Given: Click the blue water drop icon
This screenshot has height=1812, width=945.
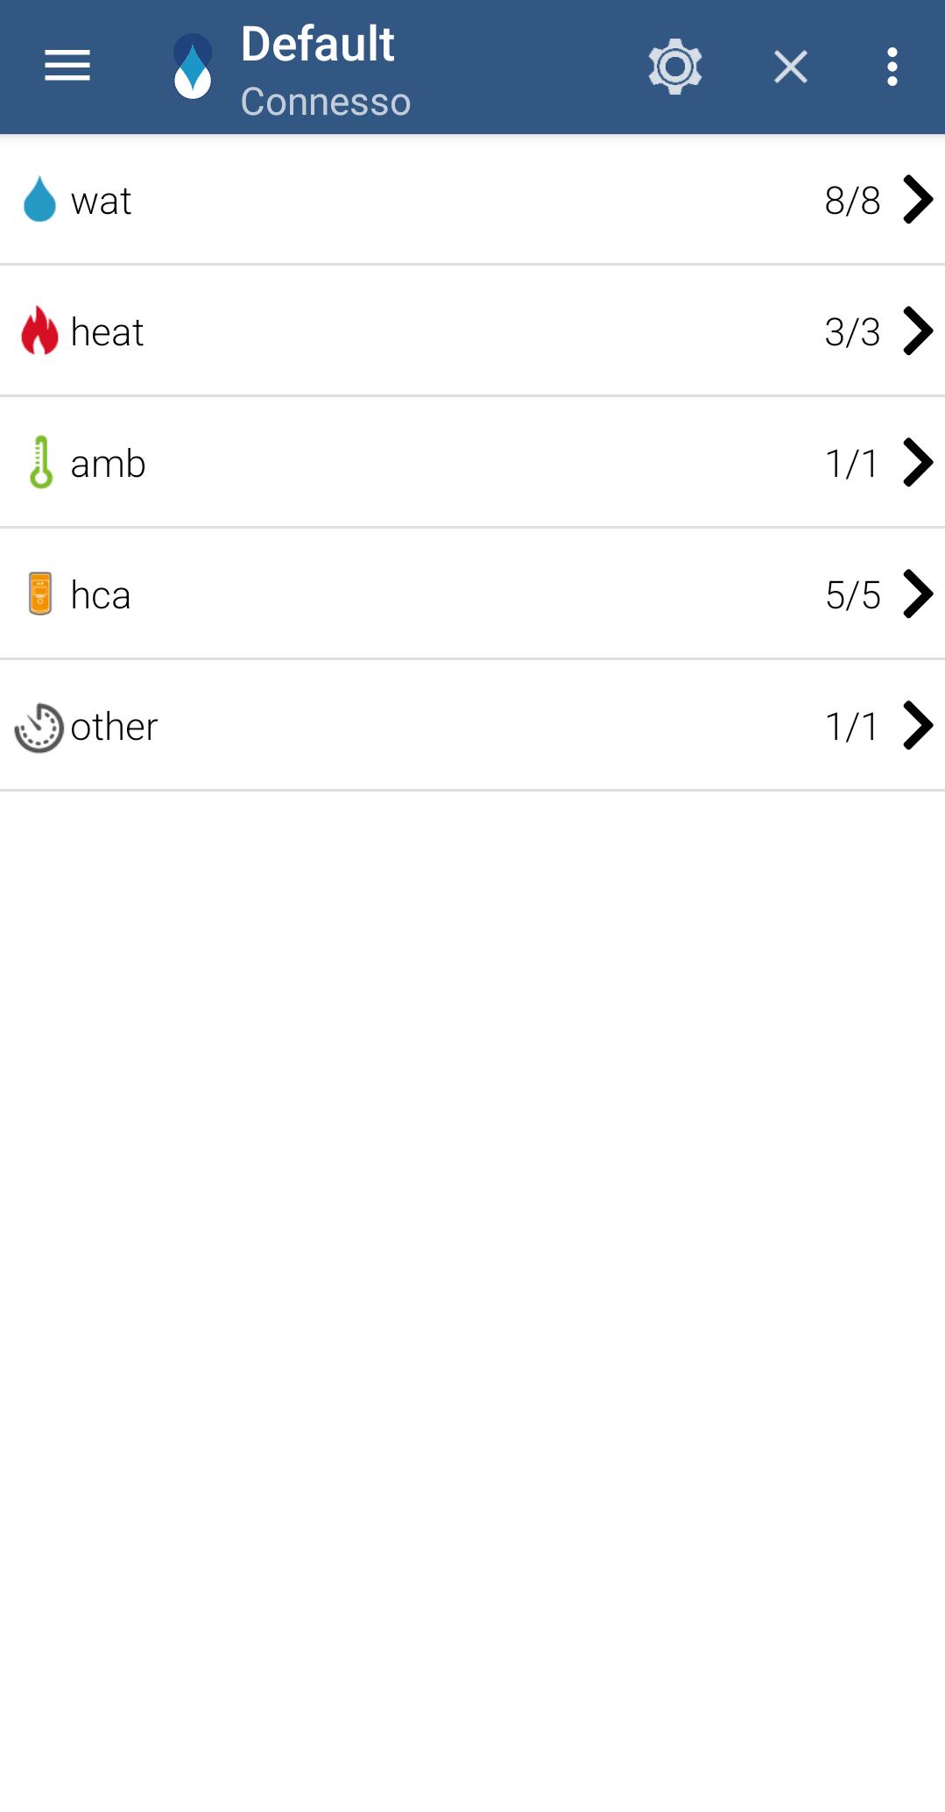Looking at the screenshot, I should [x=39, y=200].
